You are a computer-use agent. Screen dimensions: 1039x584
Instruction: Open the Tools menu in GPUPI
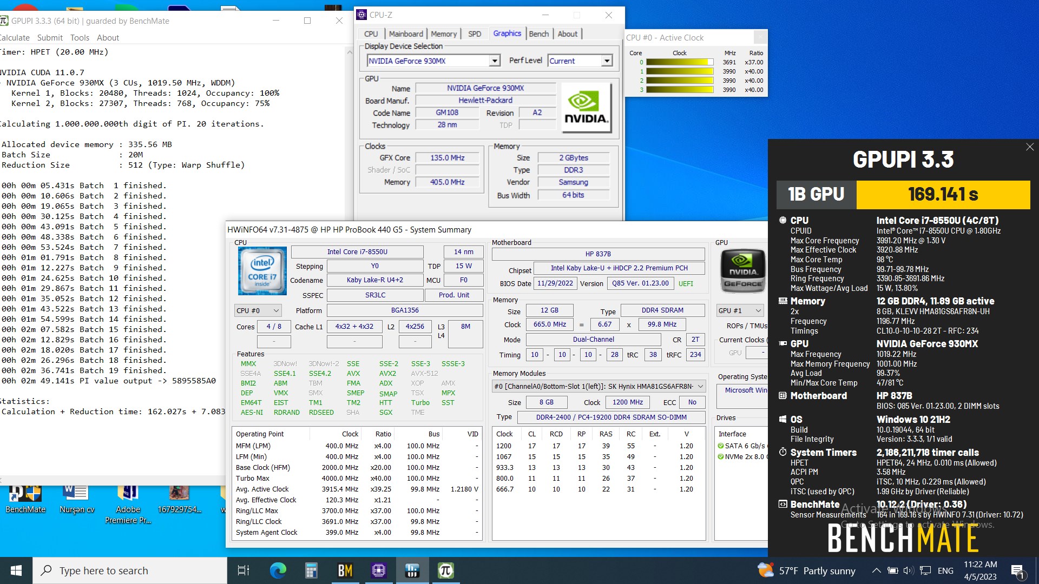(x=80, y=37)
